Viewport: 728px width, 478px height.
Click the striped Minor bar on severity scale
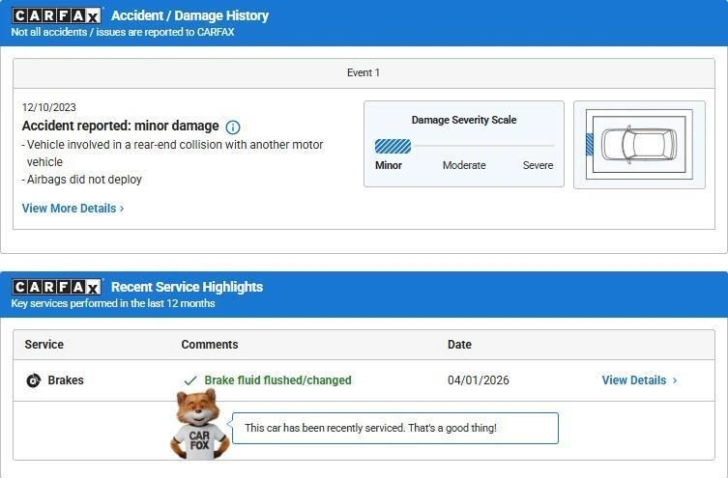393,147
